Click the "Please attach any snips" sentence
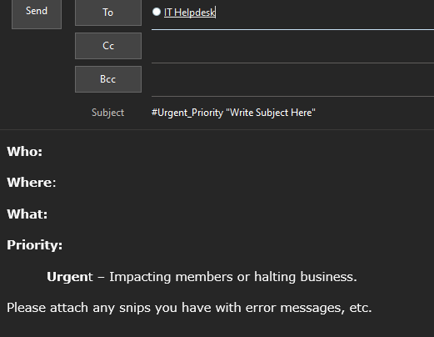 (x=189, y=308)
